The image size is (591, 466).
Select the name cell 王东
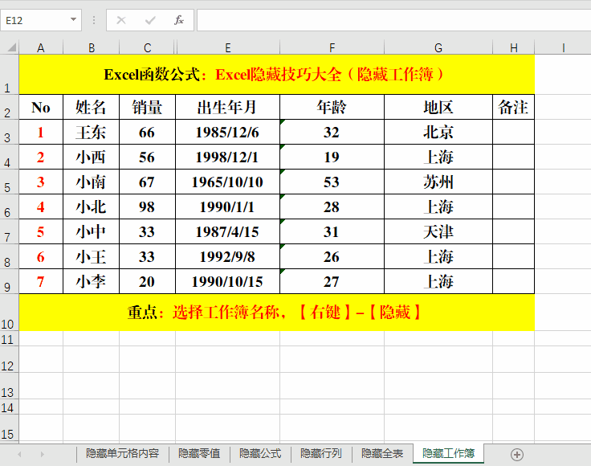(x=91, y=132)
